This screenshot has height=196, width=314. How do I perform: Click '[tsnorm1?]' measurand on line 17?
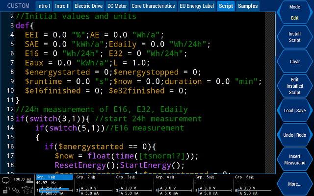pos(161,156)
